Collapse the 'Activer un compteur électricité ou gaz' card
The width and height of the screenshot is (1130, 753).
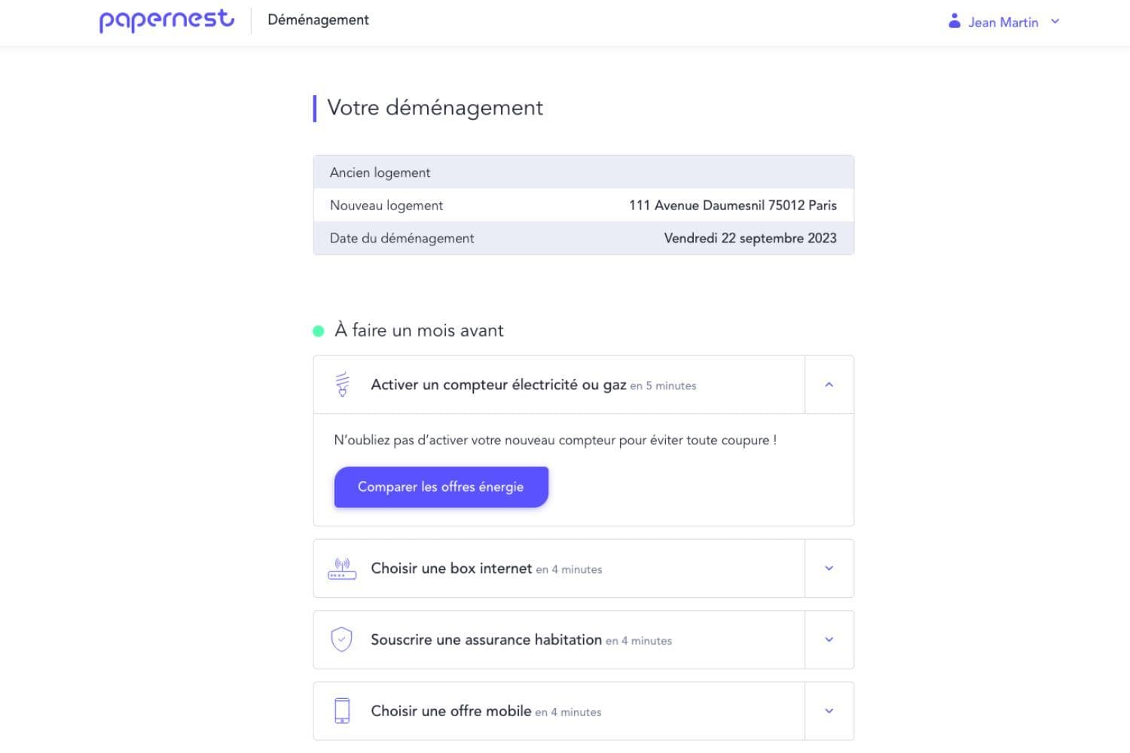tap(829, 384)
